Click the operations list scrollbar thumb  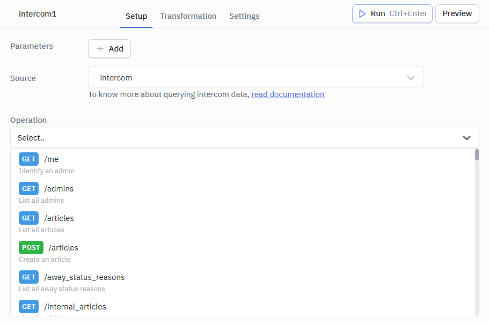[x=477, y=155]
